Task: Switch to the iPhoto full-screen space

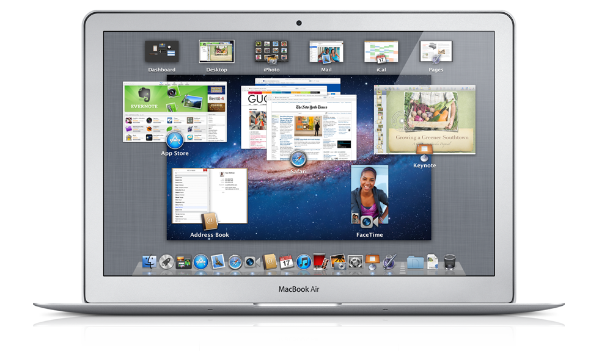Action: pos(271,52)
